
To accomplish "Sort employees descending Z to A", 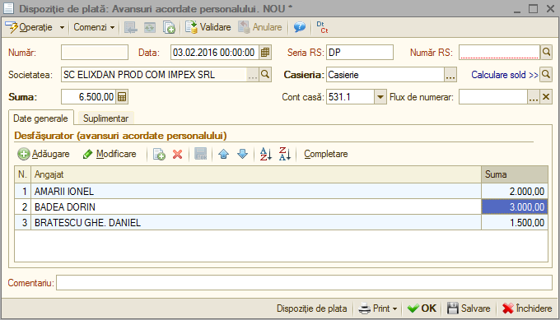I will 285,154.
